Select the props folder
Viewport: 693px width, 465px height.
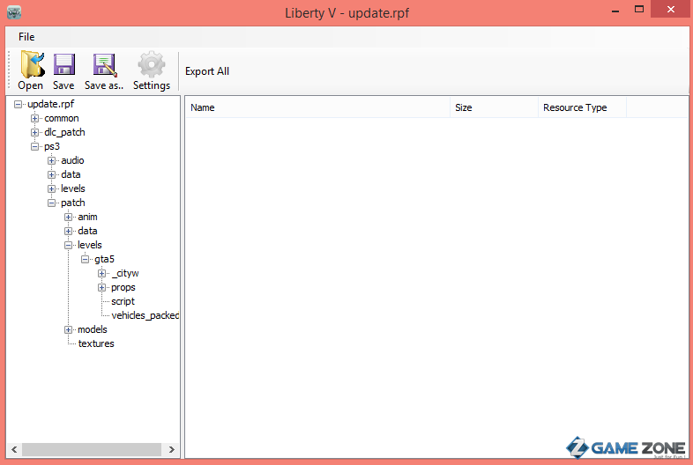click(123, 288)
